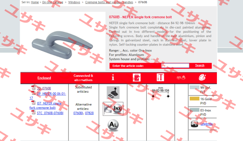Click the PDF icon beside DP_NEFER-00 06 01-17

[x=33, y=93]
